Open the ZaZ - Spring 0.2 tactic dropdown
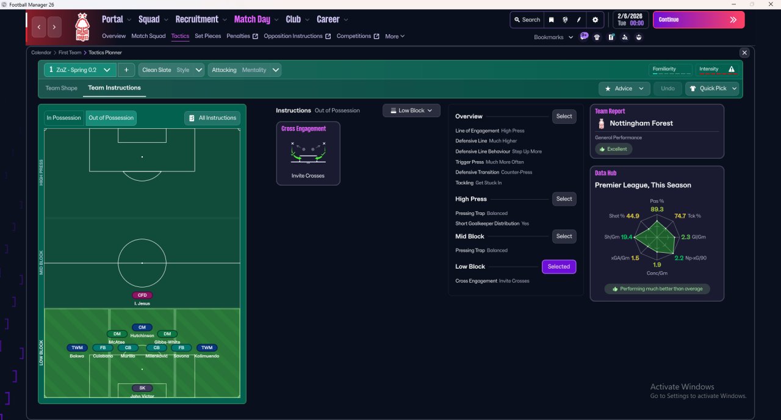This screenshot has height=420, width=781. (80, 70)
